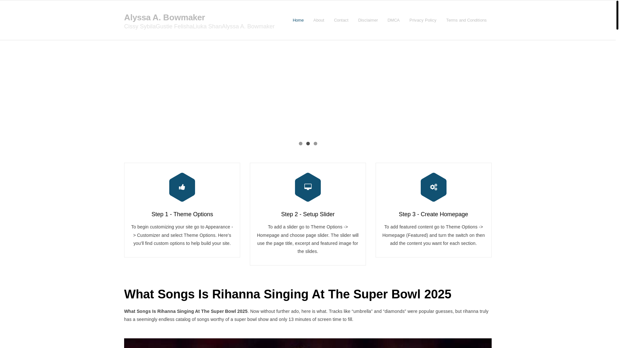Image resolution: width=619 pixels, height=348 pixels.
Task: Go to first slider dot
Action: coord(300,144)
